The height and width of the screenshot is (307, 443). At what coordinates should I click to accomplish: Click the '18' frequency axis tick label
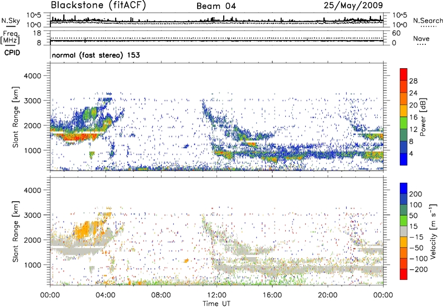tap(37, 33)
